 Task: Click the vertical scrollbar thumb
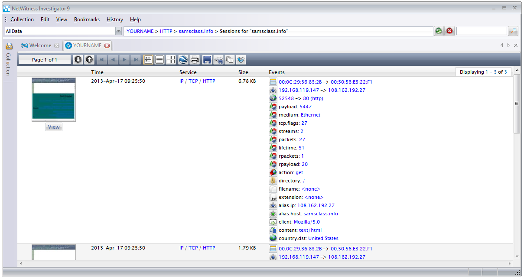[x=517, y=104]
